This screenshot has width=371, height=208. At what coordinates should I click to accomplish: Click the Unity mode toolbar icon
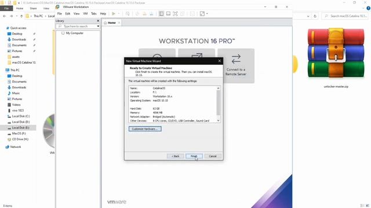tap(182, 14)
